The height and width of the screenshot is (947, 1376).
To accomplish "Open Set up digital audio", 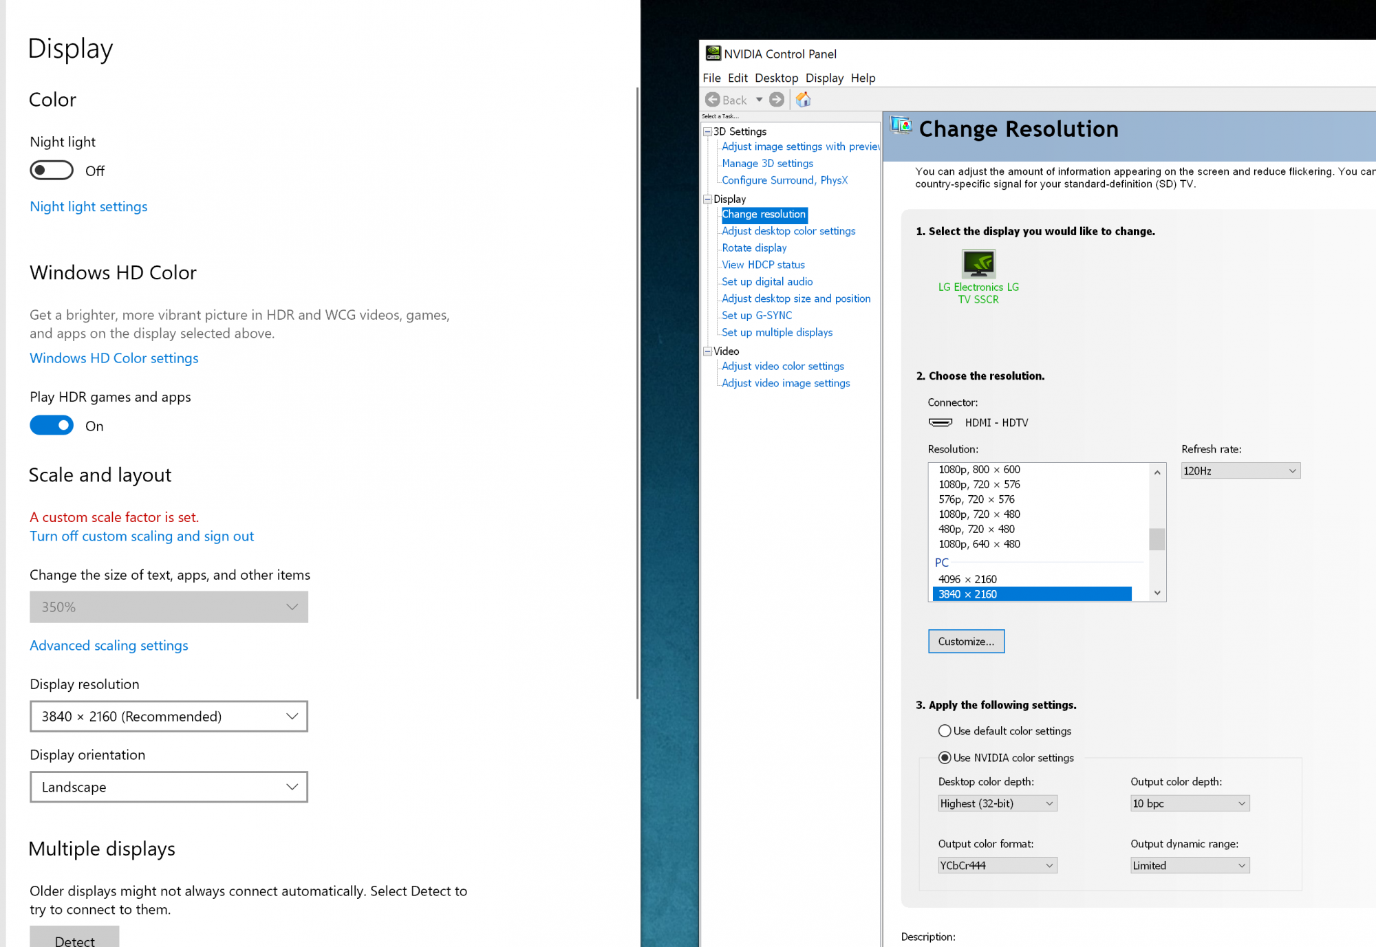I will click(x=767, y=281).
